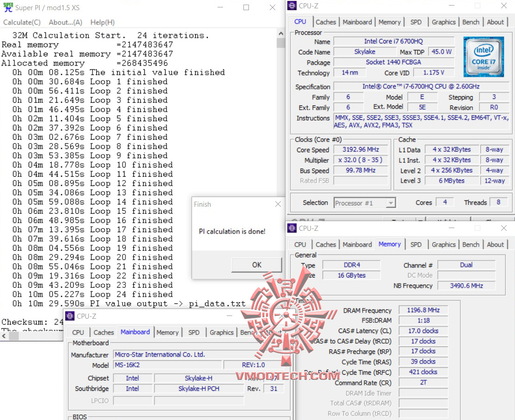
Task: Open the Help(H) menu in Super PI
Action: point(102,22)
